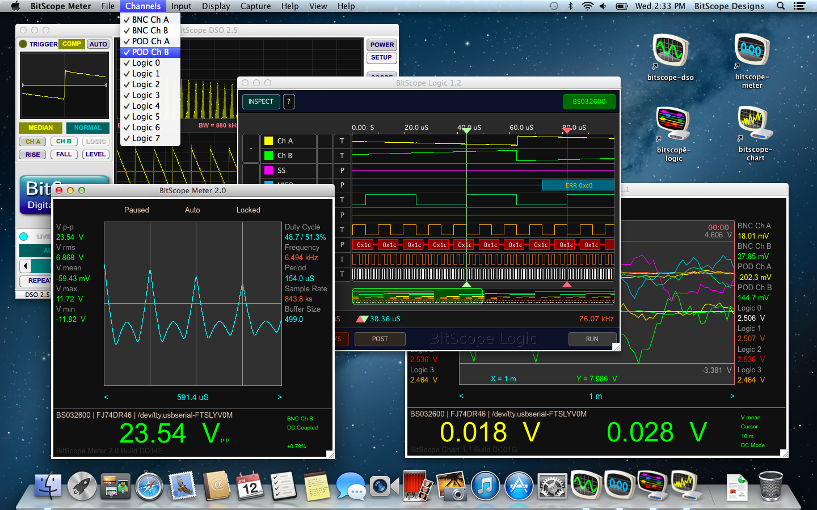
Task: Collapse analog channels with the minus button
Action: 251,148
